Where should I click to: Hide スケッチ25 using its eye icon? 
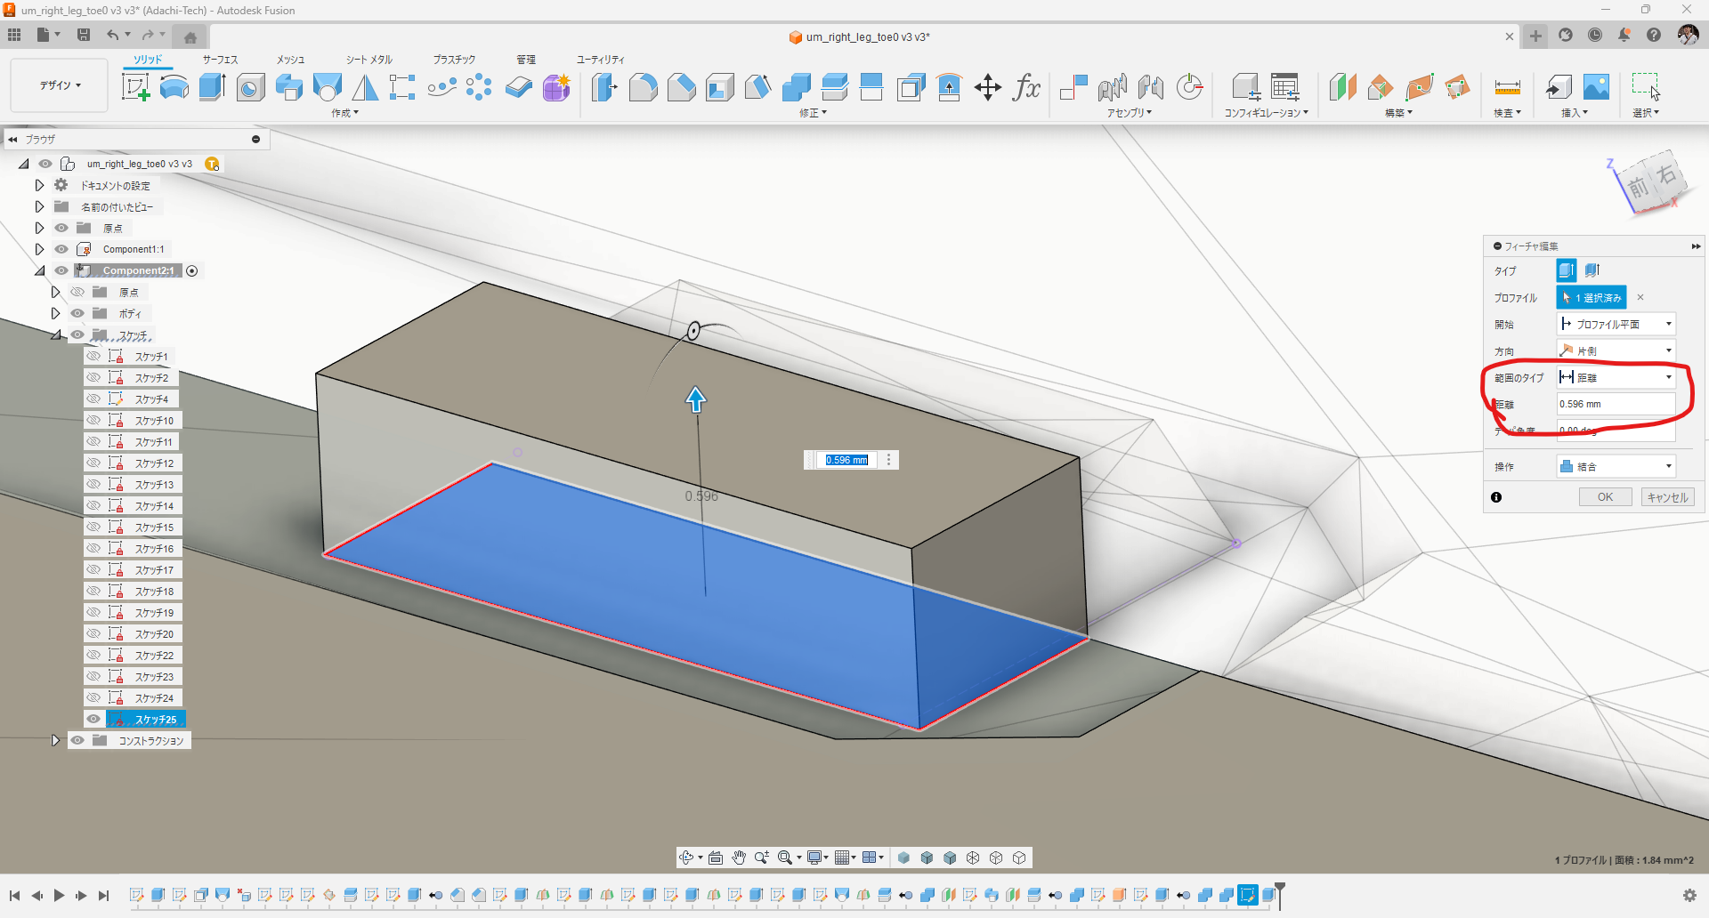[x=93, y=719]
